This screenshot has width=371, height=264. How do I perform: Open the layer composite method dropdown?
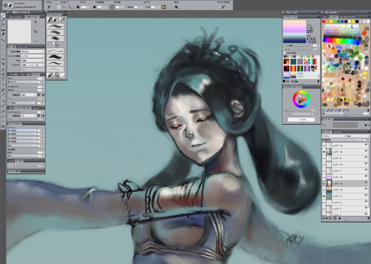(x=334, y=136)
